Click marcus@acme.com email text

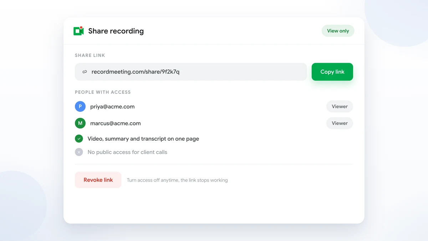[116, 123]
